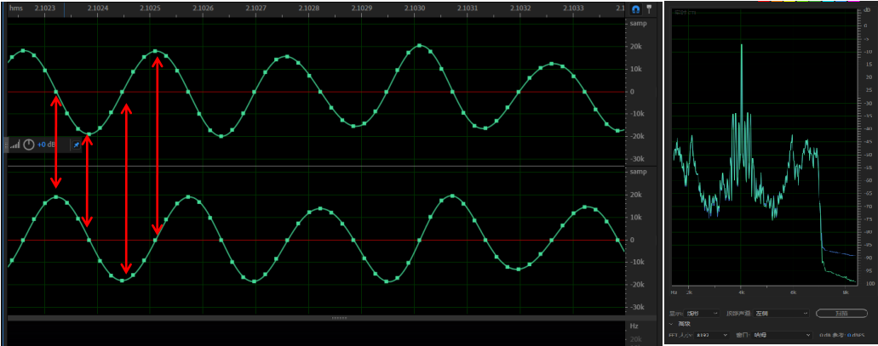Click the samp label on upper channel scale
The height and width of the screenshot is (346, 878).
638,23
